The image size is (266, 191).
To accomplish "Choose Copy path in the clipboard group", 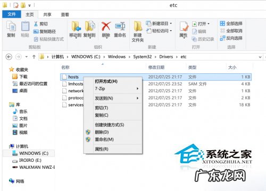I will pyautogui.click(x=45, y=31).
